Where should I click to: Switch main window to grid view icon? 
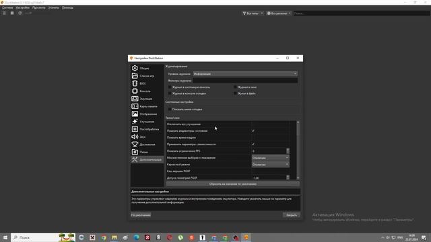pos(12,13)
